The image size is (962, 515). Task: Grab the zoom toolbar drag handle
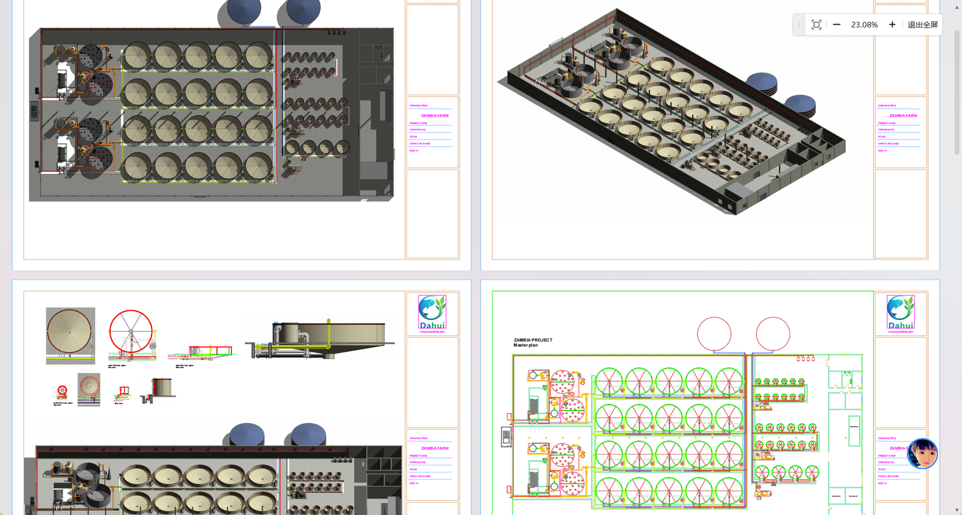(799, 25)
